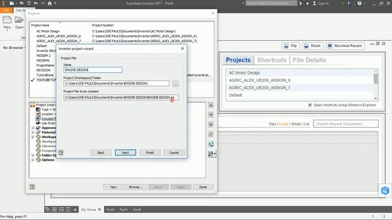Click the New button in Projects dialog
Screen dimensions: 392x220
pyautogui.click(x=113, y=187)
